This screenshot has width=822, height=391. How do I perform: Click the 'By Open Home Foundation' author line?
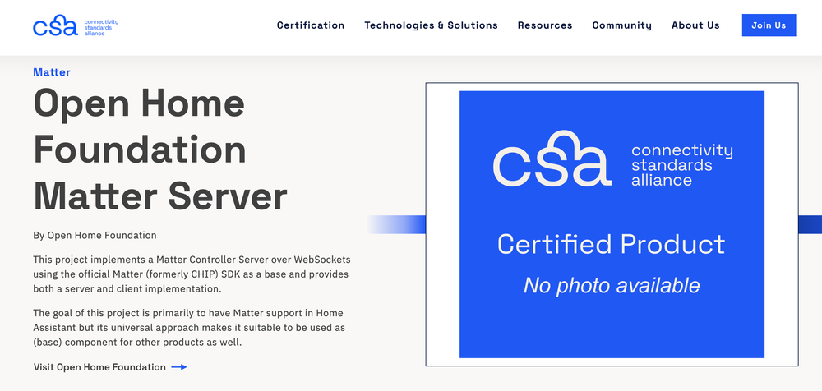(x=95, y=235)
